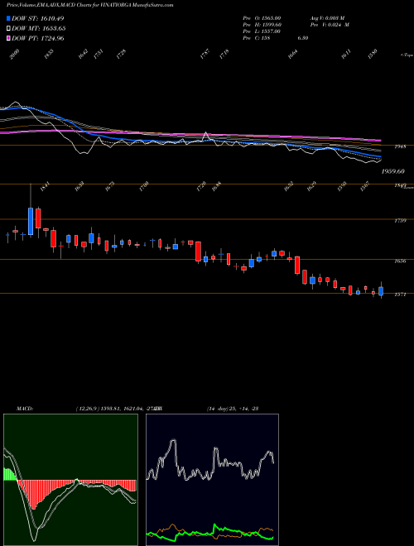Click the 'Avg V: 0.008 M' volume text

point(327,18)
